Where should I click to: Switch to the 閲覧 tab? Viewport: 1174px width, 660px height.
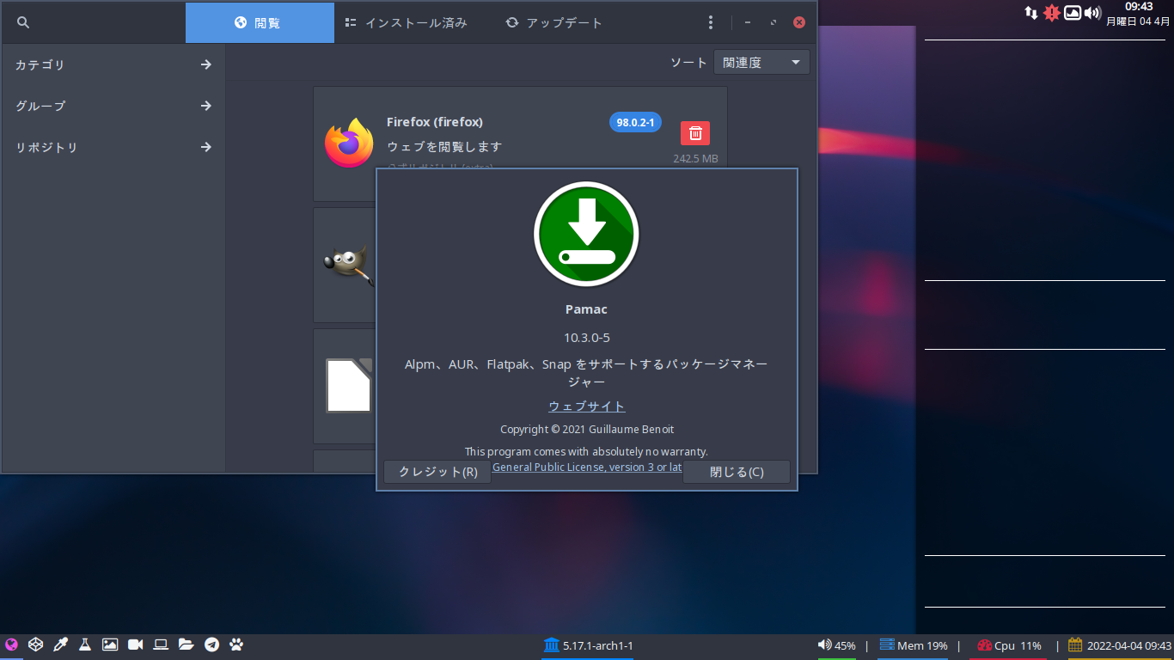[x=260, y=22]
